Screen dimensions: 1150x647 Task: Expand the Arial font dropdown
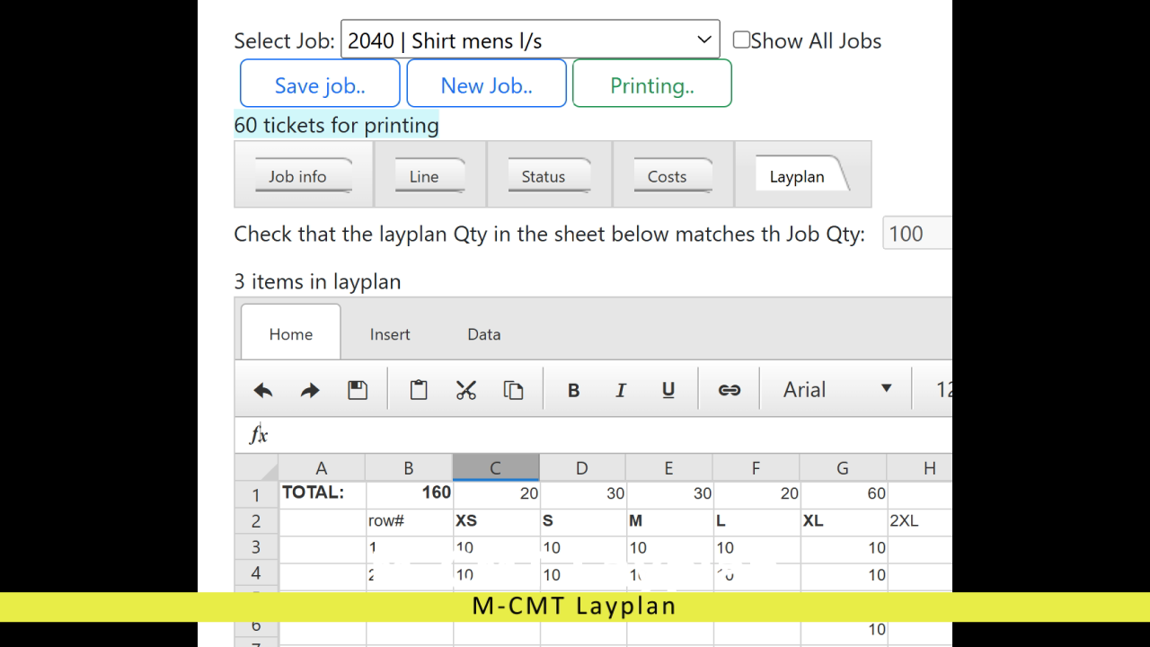click(x=836, y=389)
